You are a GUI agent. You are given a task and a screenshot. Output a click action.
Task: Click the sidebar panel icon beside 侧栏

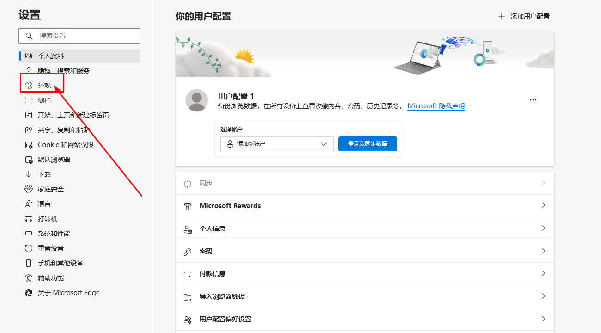pyautogui.click(x=29, y=100)
